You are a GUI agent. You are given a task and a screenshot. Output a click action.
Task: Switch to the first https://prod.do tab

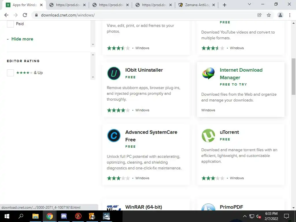(x=68, y=5)
